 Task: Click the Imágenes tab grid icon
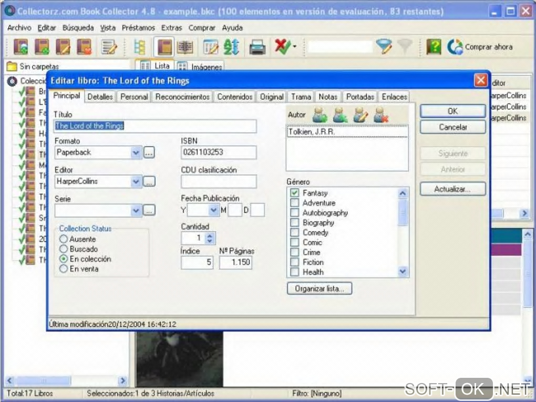(182, 67)
